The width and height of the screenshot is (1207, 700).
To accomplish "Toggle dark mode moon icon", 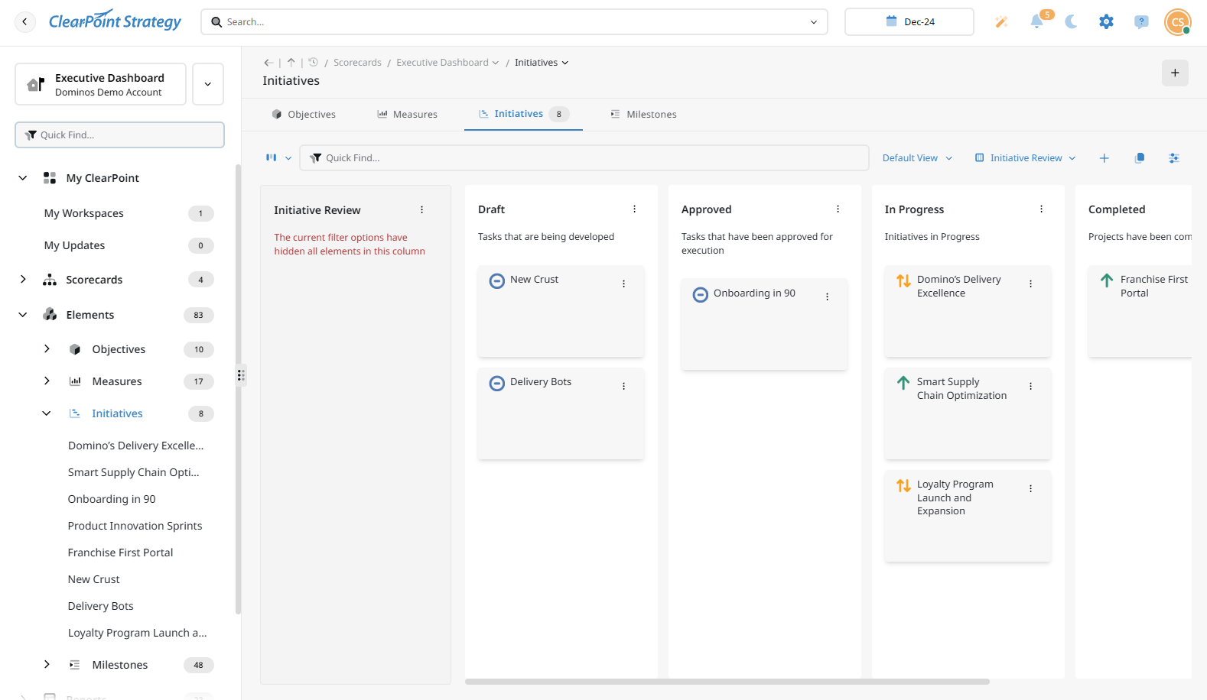I will pos(1071,22).
